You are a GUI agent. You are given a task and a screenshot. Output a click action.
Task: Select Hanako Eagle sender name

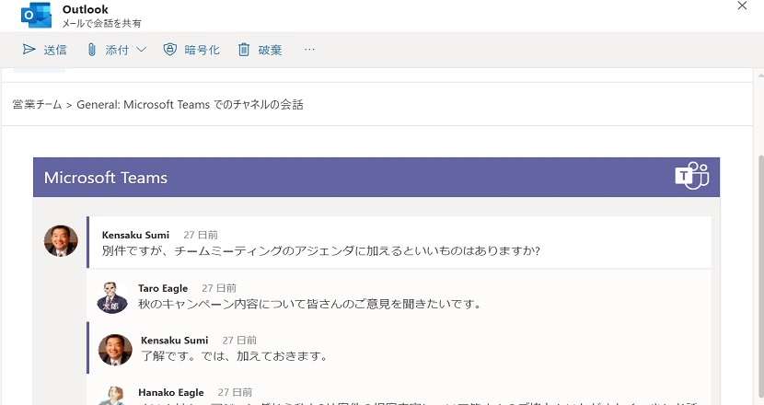click(x=171, y=392)
